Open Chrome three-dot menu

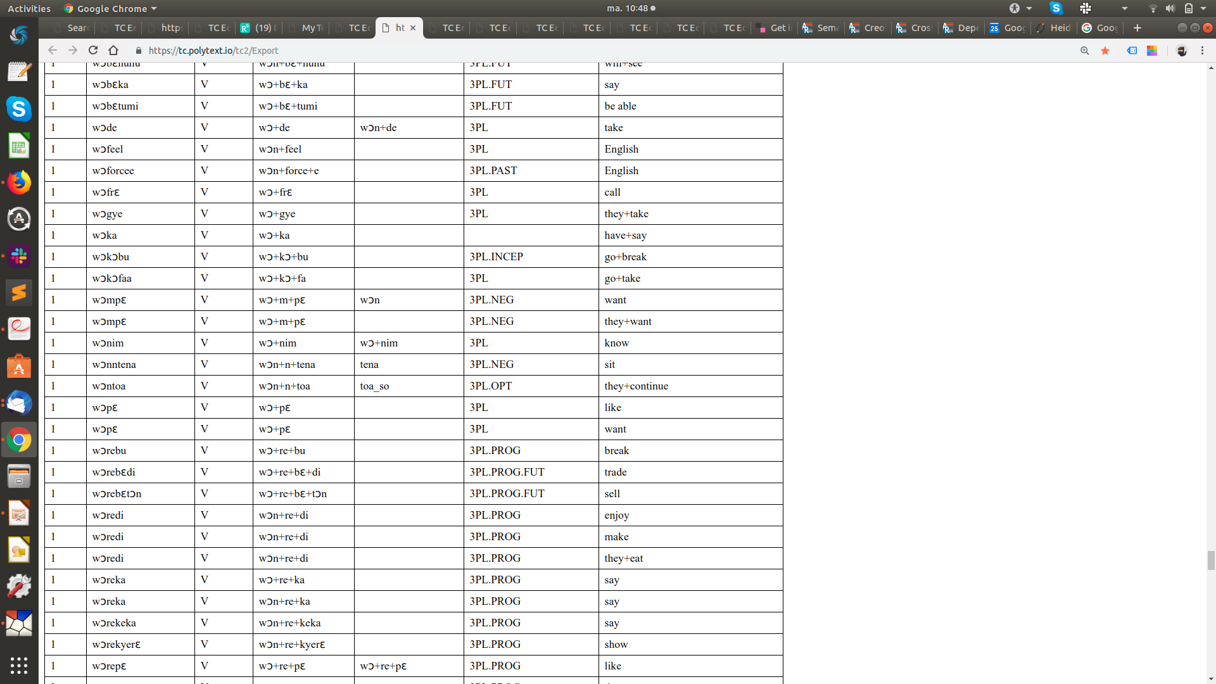click(x=1202, y=51)
